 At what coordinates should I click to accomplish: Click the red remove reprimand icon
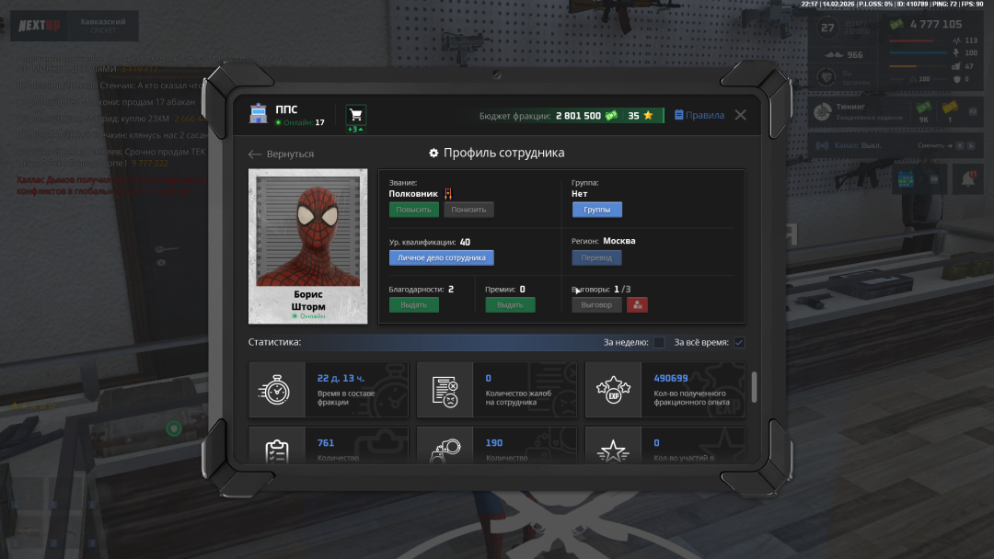click(637, 305)
